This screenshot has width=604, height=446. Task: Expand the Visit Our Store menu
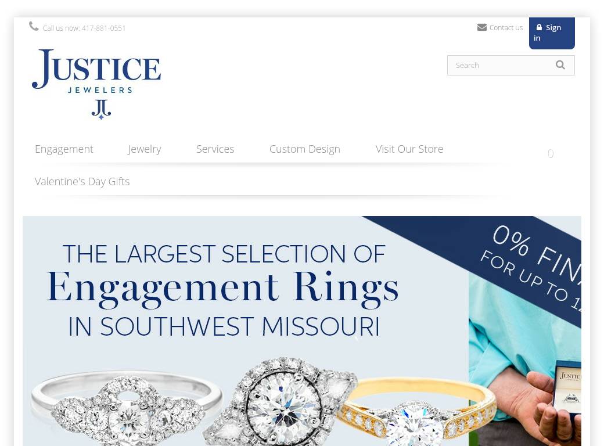409,149
